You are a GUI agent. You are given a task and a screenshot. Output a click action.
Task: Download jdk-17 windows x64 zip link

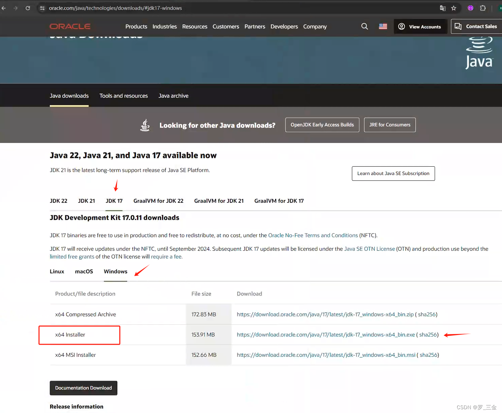(x=325, y=314)
